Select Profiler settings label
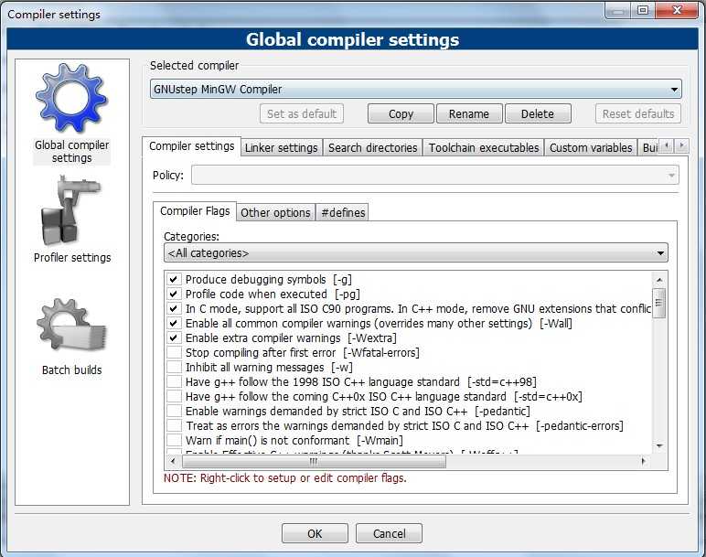Screen dimensions: 706x557 tap(72, 258)
